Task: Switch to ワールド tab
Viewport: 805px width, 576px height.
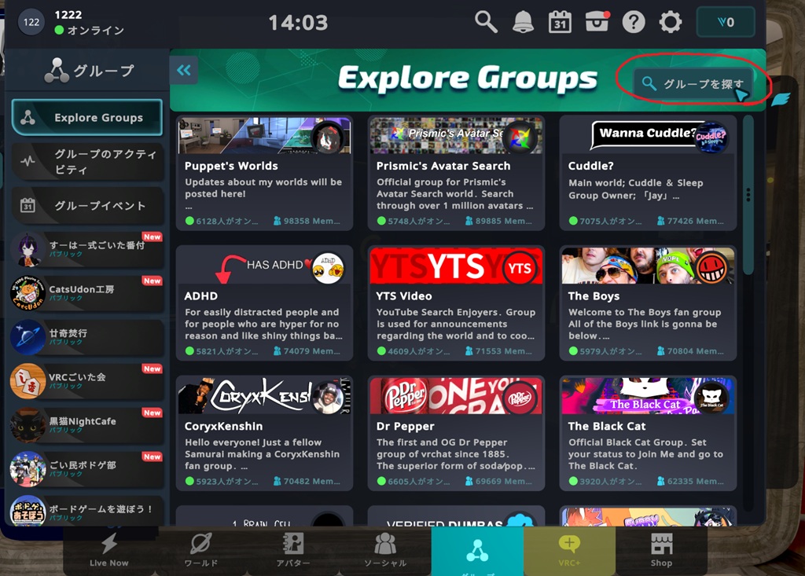Action: (200, 551)
